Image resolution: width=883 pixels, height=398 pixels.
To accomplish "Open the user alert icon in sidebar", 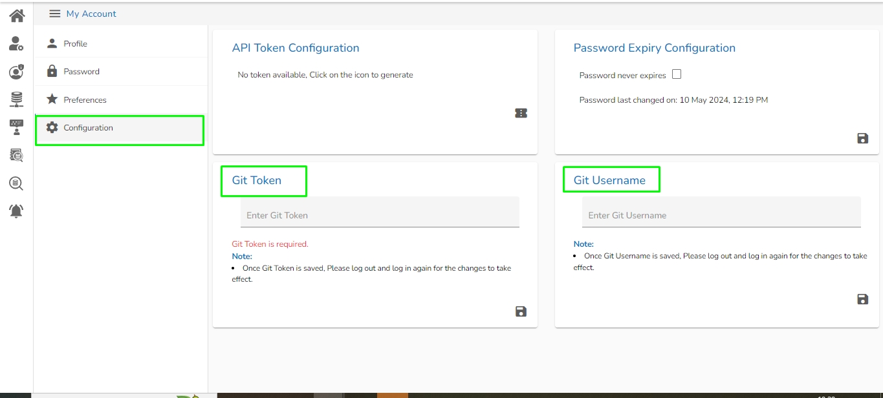I will click(16, 72).
